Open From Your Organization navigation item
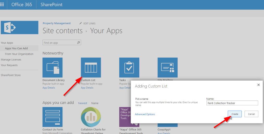This screenshot has height=134, width=264. [x=19, y=54]
